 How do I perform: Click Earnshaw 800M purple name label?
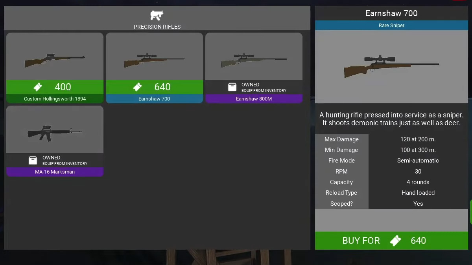(x=254, y=99)
